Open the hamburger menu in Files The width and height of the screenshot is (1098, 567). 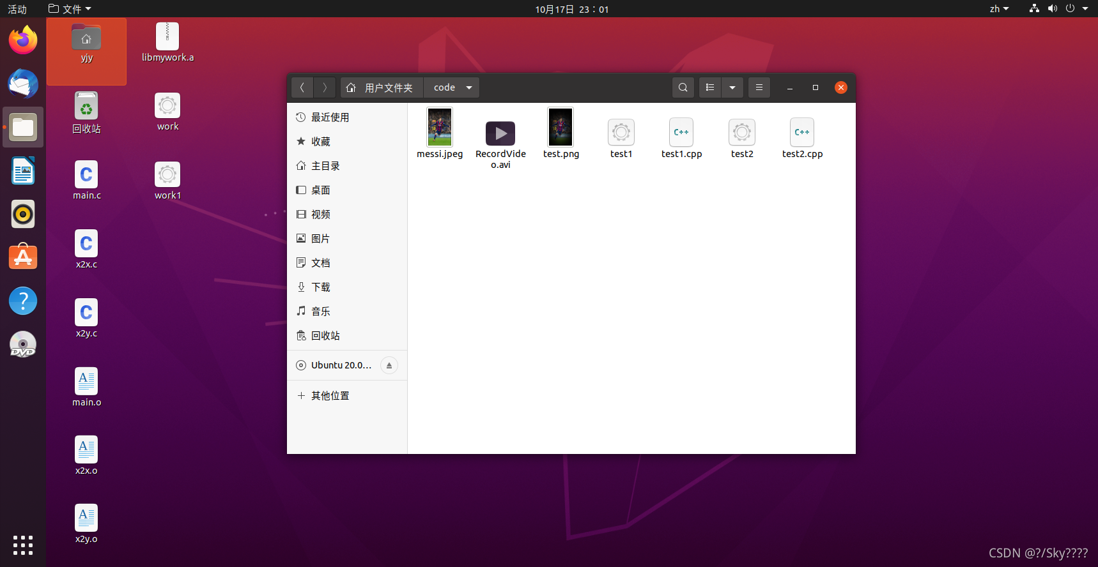[x=759, y=87]
